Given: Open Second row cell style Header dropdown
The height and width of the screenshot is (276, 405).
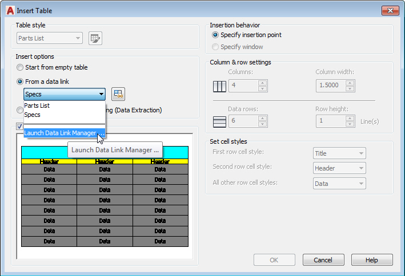Looking at the screenshot, I should coord(339,168).
